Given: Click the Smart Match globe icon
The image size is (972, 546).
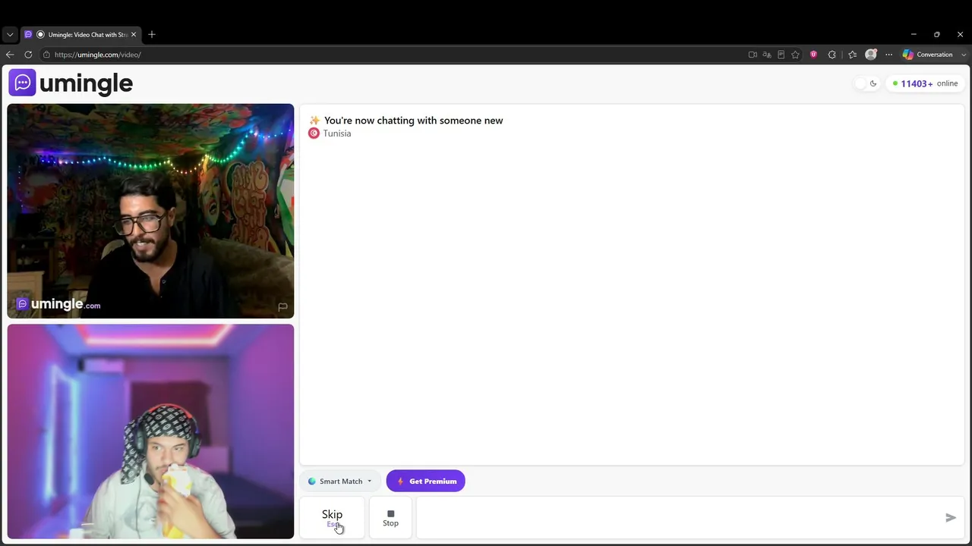Looking at the screenshot, I should point(312,482).
